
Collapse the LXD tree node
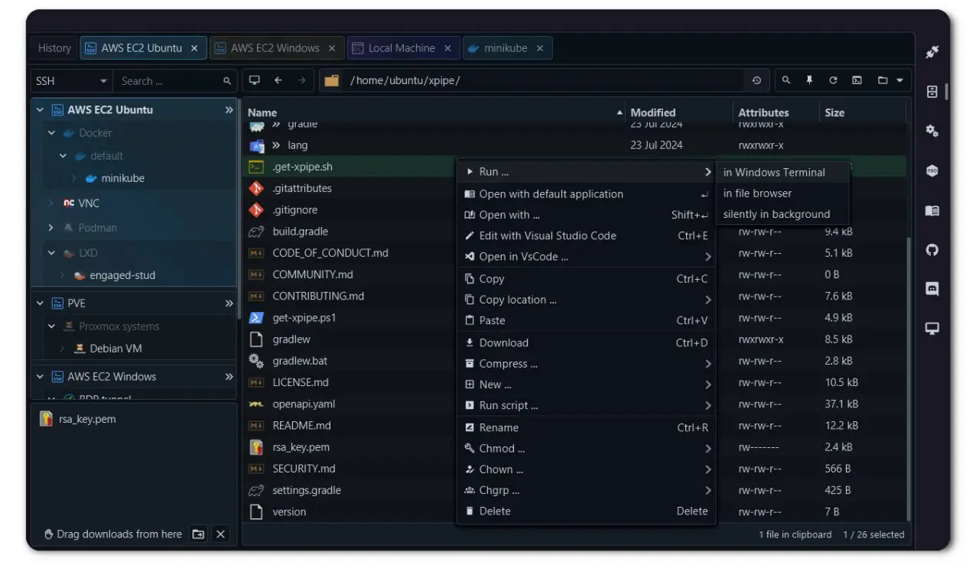point(52,253)
